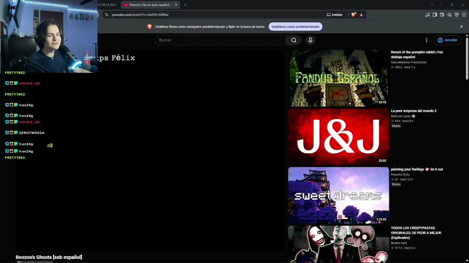Close the Boozoo's Ghosts tab
Image resolution: width=469 pixels, height=263 pixels.
point(176,5)
